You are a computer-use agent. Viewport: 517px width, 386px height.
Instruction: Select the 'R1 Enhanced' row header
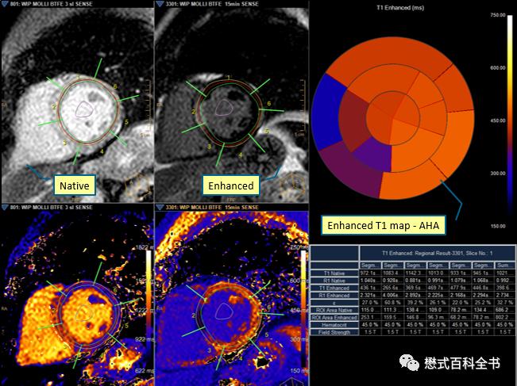334,295
